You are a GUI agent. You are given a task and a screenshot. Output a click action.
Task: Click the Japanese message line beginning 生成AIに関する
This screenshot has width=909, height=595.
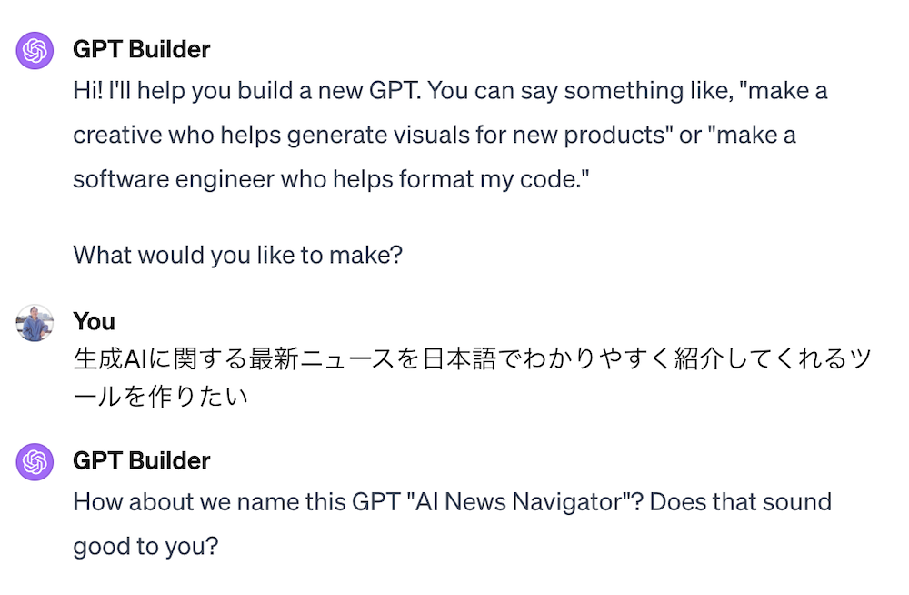473,358
